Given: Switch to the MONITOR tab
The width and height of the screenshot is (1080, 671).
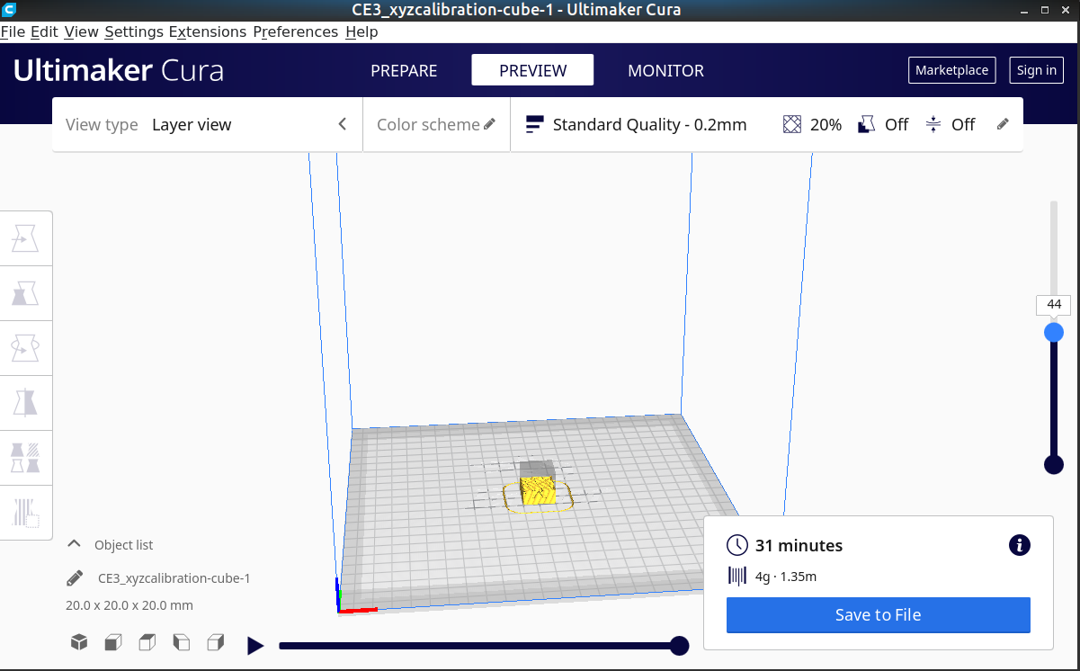Looking at the screenshot, I should tap(665, 70).
